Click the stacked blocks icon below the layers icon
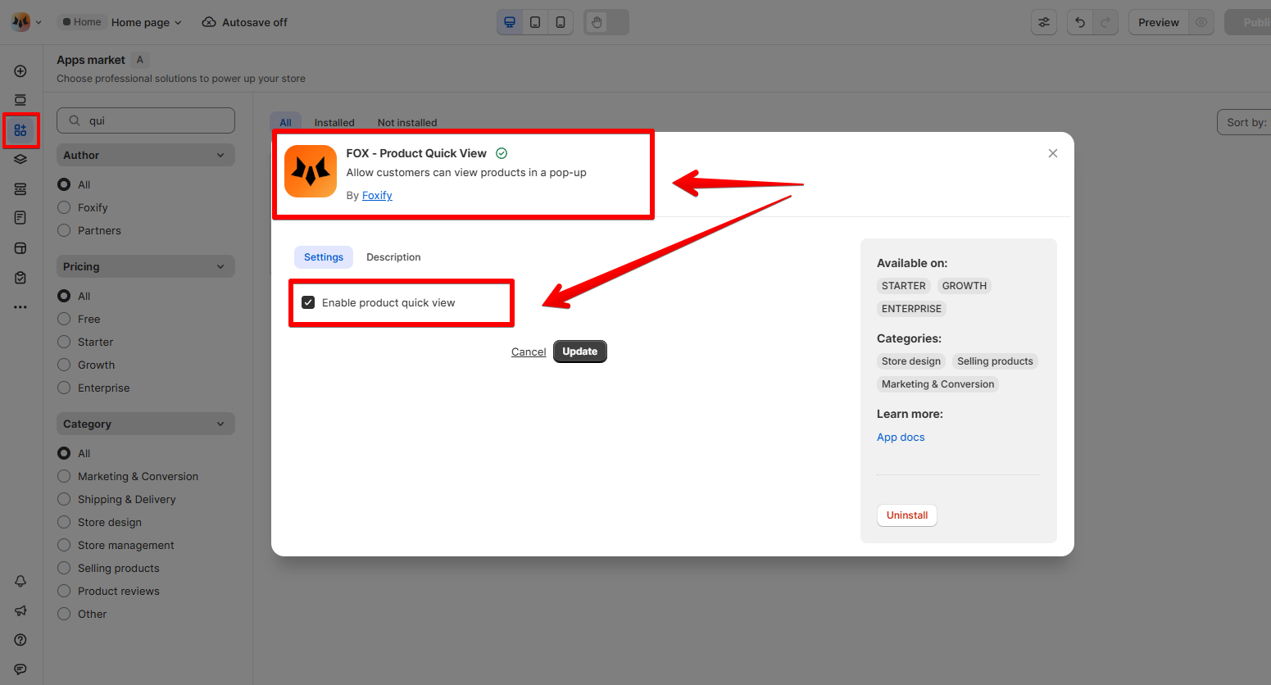The image size is (1271, 685). 20,189
